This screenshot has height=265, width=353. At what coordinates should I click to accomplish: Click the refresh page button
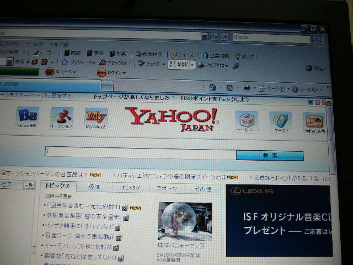pos(215,36)
